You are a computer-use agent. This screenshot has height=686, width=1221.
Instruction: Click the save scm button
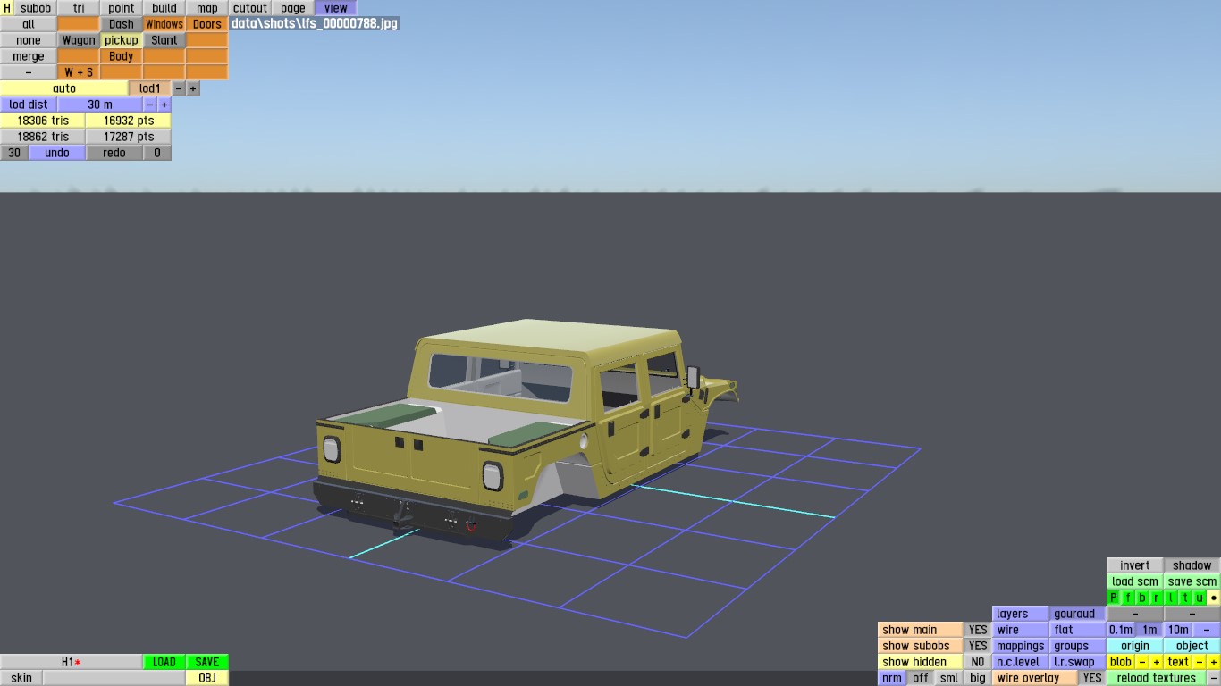1192,581
